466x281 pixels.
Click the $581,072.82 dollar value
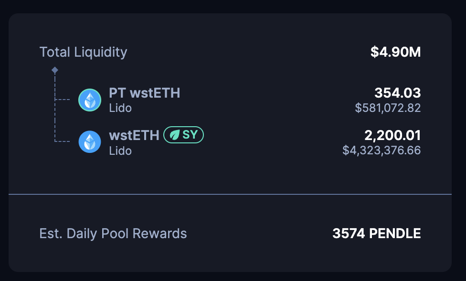(x=388, y=108)
